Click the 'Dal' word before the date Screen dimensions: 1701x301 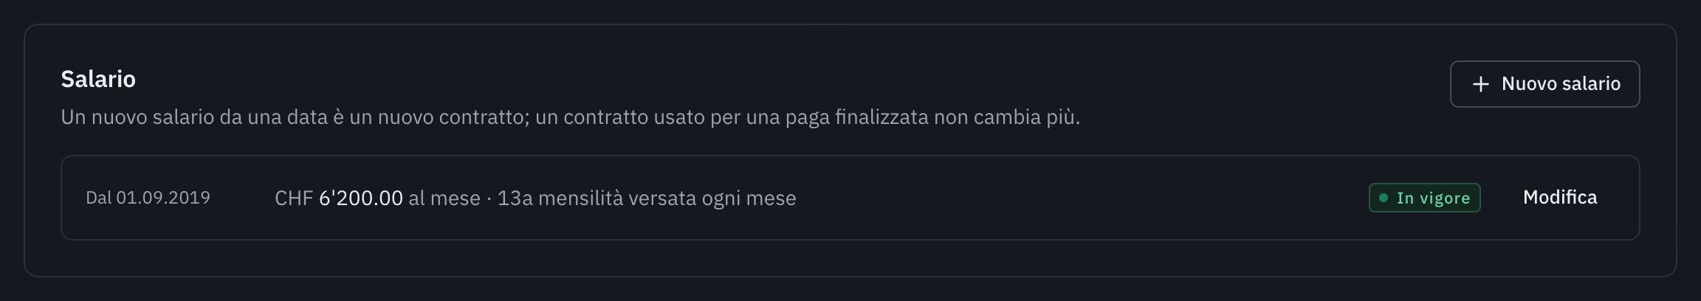click(99, 198)
